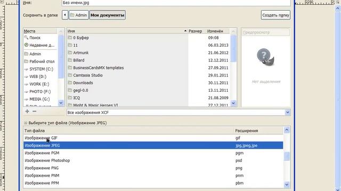Select the Мои документы path button
Screen dimensions: 341x191
[x=108, y=15]
